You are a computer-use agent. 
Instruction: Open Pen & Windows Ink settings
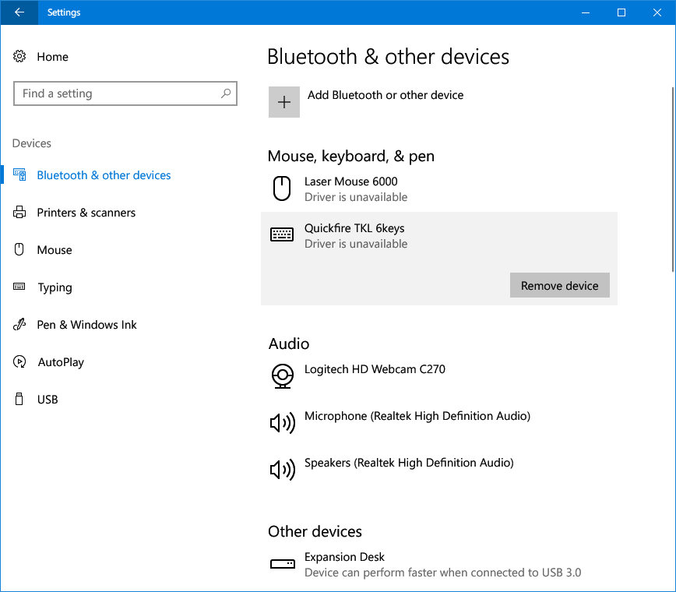point(86,325)
